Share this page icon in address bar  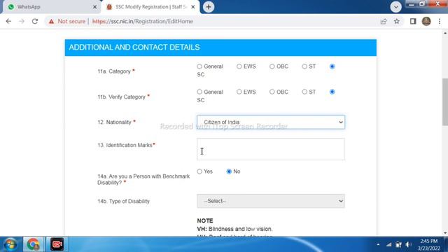pos(384,22)
